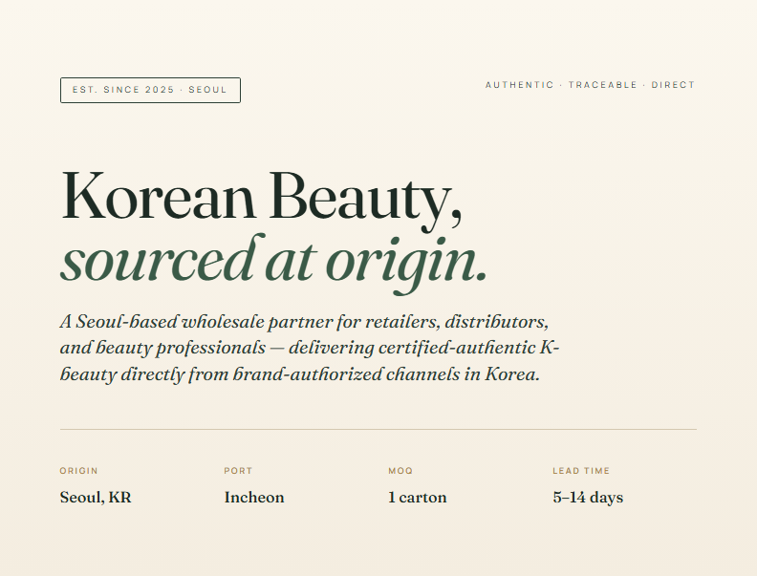This screenshot has height=576, width=757.
Task: Select the 'Seoul, KR' value
Action: pyautogui.click(x=96, y=498)
